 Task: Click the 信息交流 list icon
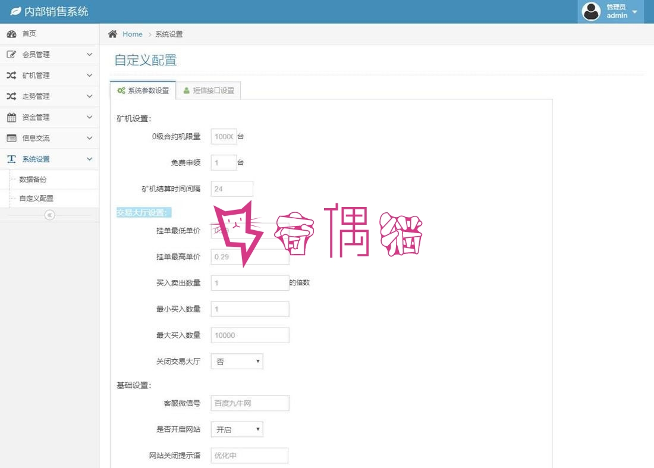(12, 138)
